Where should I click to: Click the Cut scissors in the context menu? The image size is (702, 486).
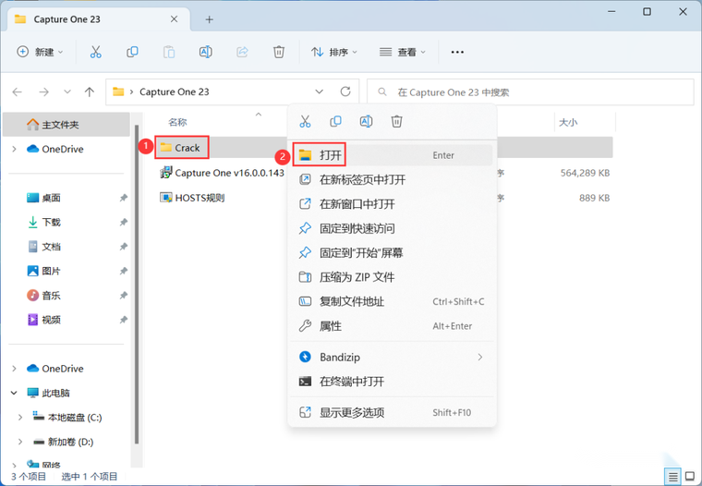point(306,121)
